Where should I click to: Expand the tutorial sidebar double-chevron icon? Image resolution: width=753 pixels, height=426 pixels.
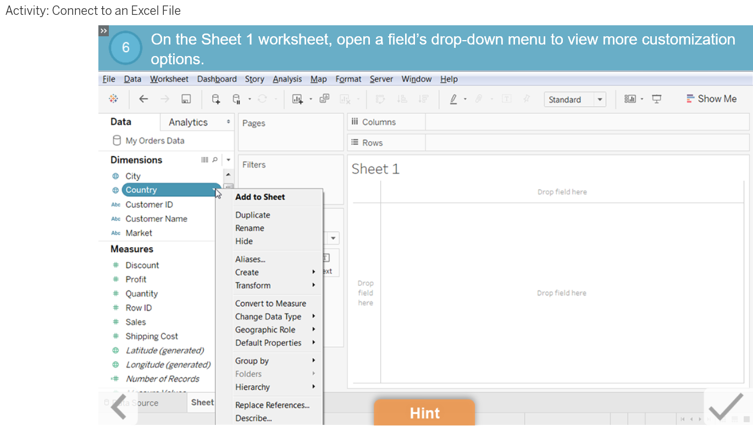[103, 30]
